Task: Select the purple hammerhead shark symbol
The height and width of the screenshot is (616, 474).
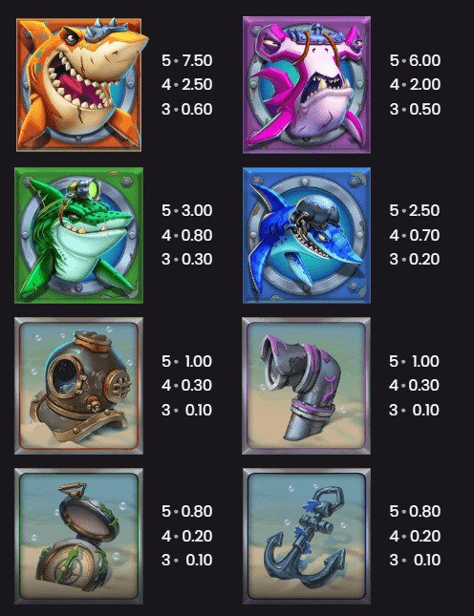Action: pyautogui.click(x=307, y=85)
